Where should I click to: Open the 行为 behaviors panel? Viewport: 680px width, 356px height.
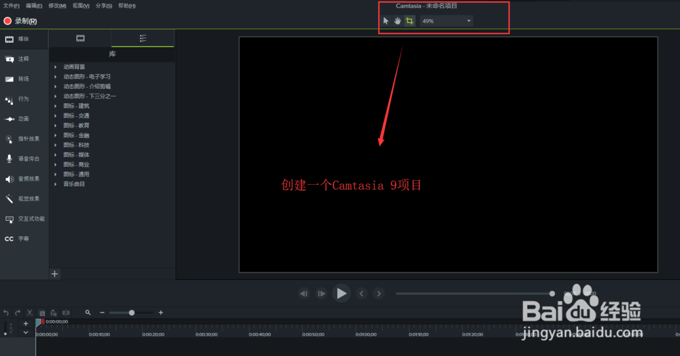pyautogui.click(x=24, y=99)
